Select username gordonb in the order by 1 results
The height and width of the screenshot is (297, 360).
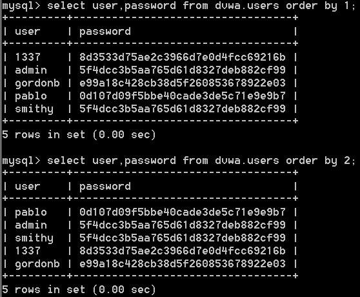[37, 83]
